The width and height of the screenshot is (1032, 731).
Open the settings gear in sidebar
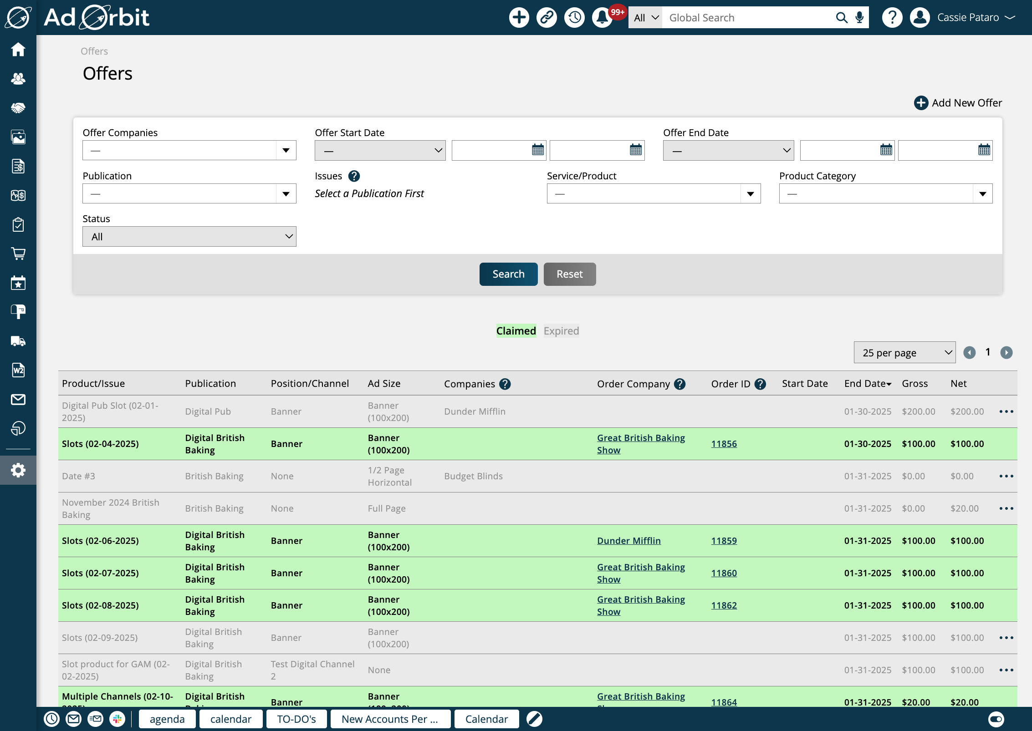(x=18, y=470)
